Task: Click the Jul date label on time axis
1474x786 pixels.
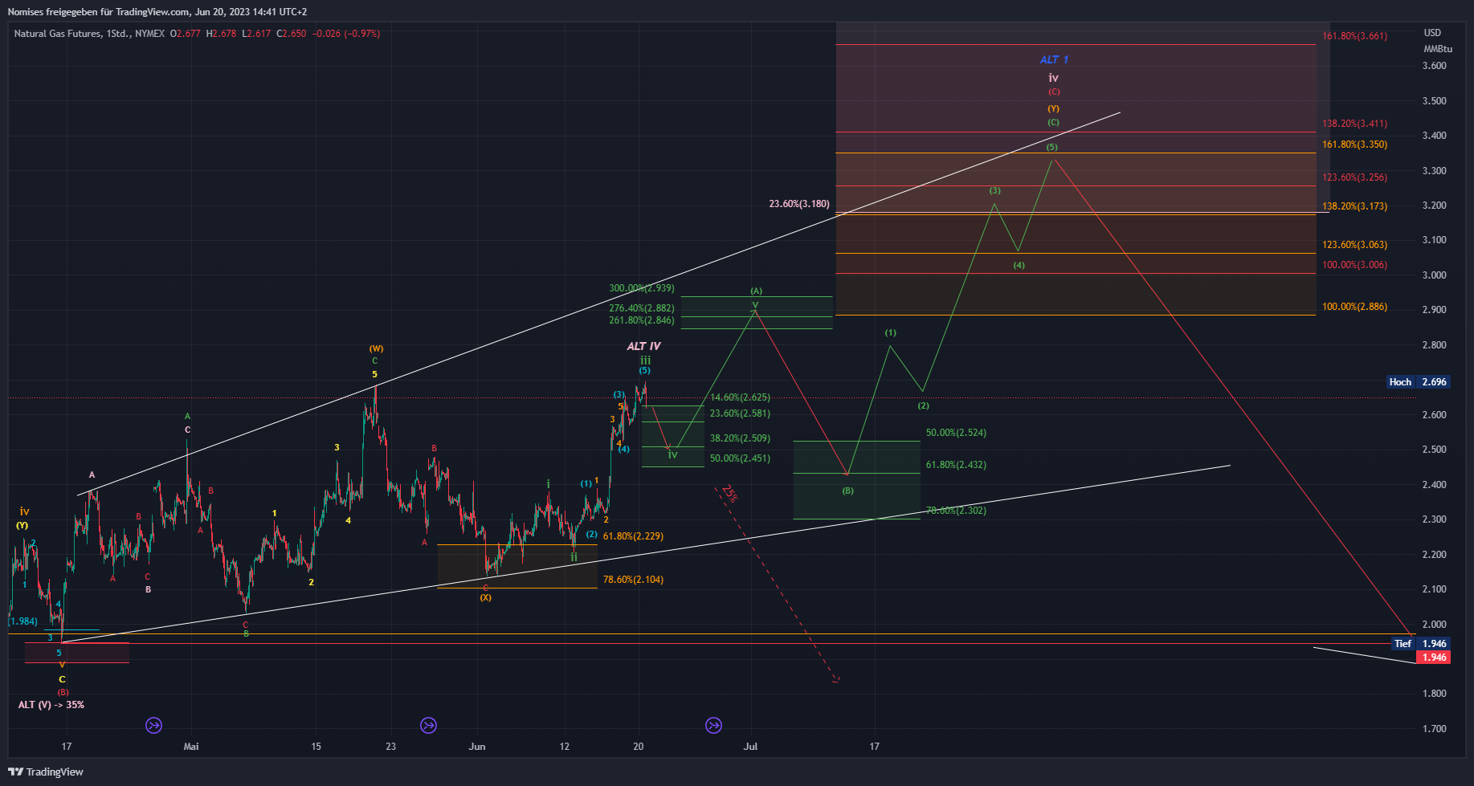Action: point(750,747)
